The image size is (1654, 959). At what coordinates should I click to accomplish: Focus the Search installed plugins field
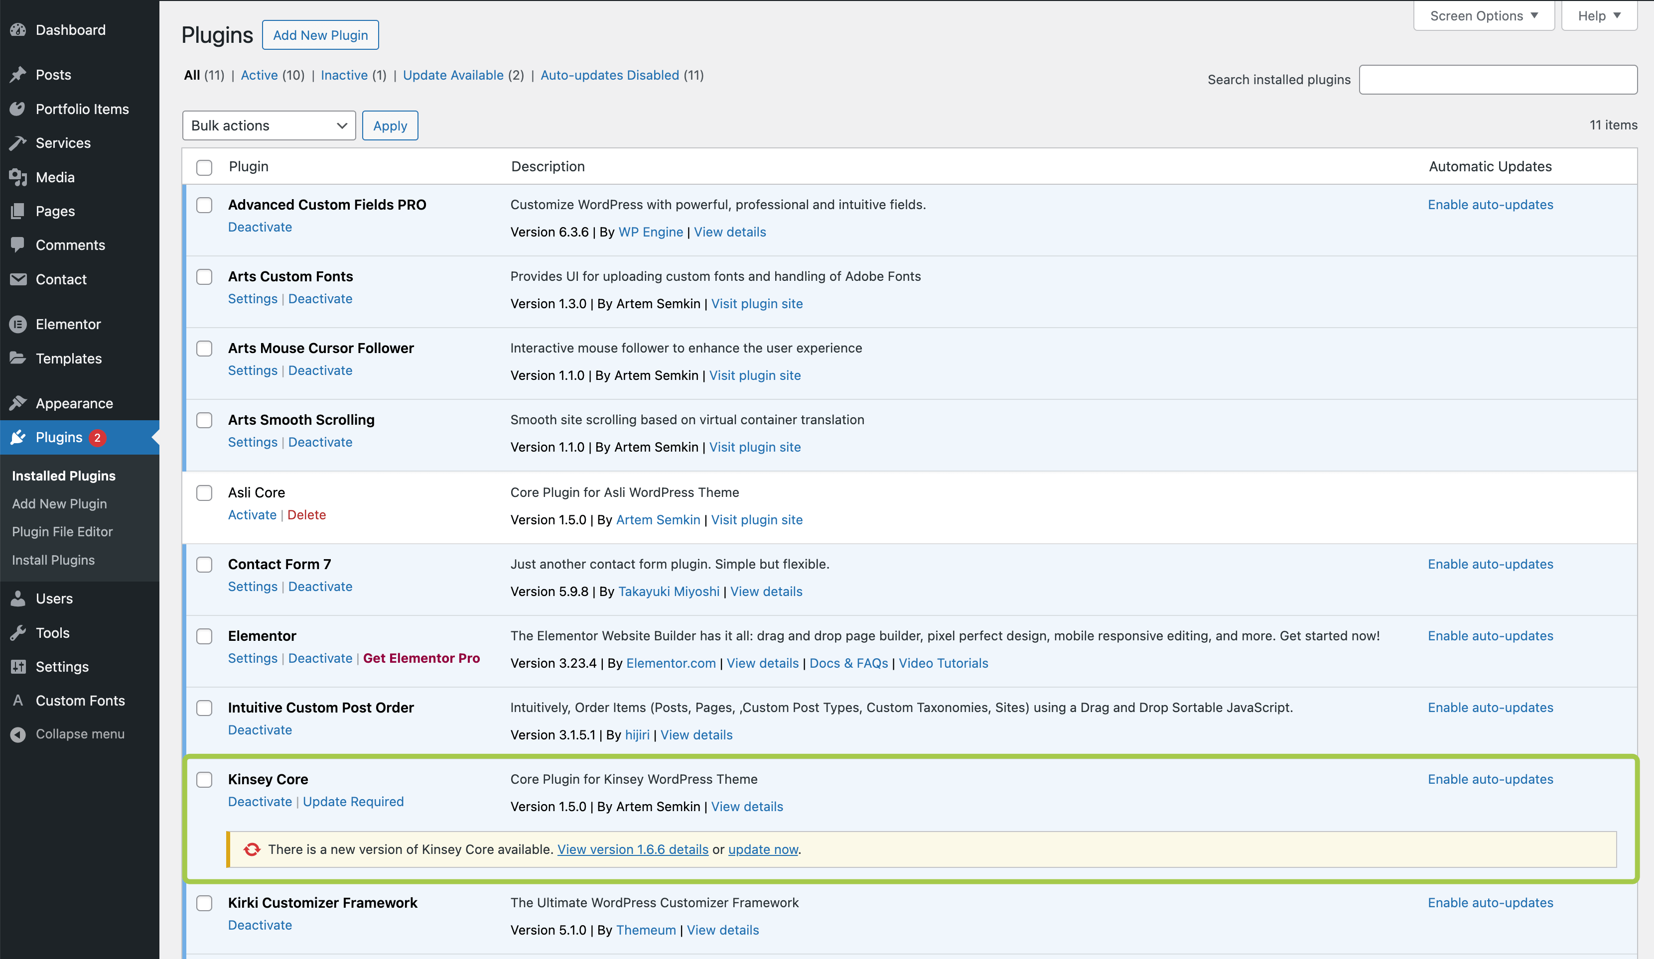[1497, 79]
